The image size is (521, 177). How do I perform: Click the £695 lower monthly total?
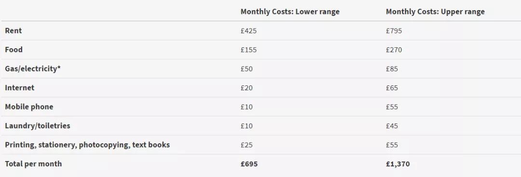click(x=249, y=164)
